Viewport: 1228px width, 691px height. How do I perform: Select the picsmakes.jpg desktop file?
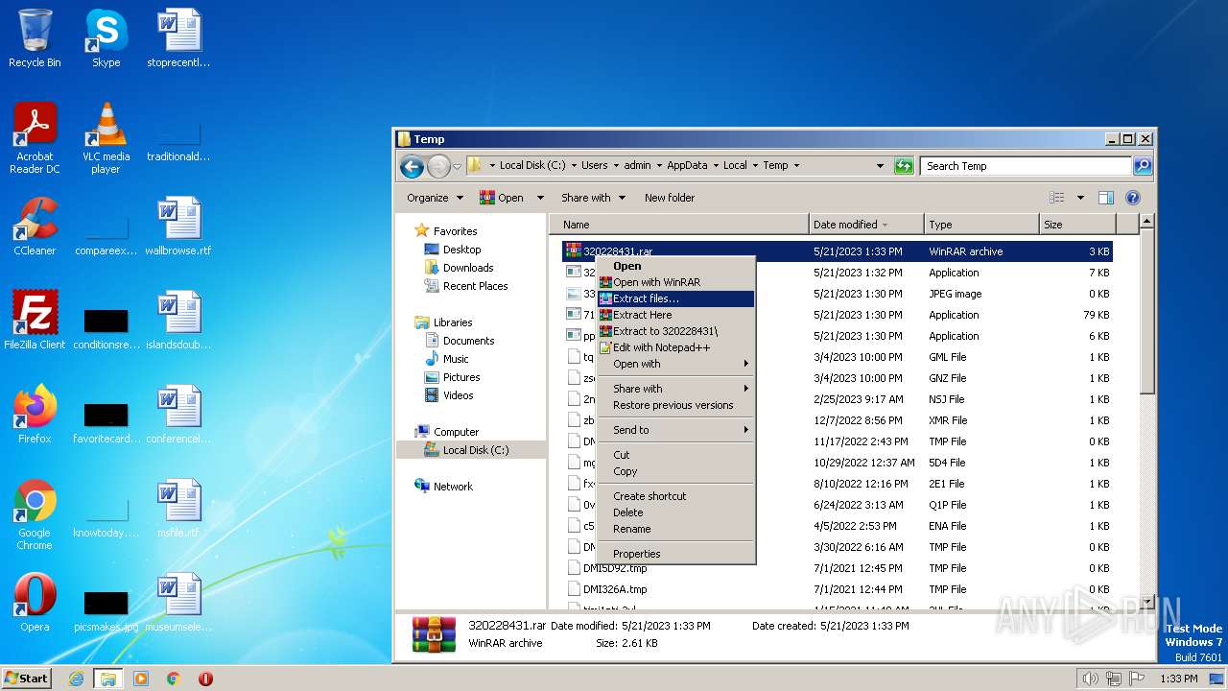(106, 610)
